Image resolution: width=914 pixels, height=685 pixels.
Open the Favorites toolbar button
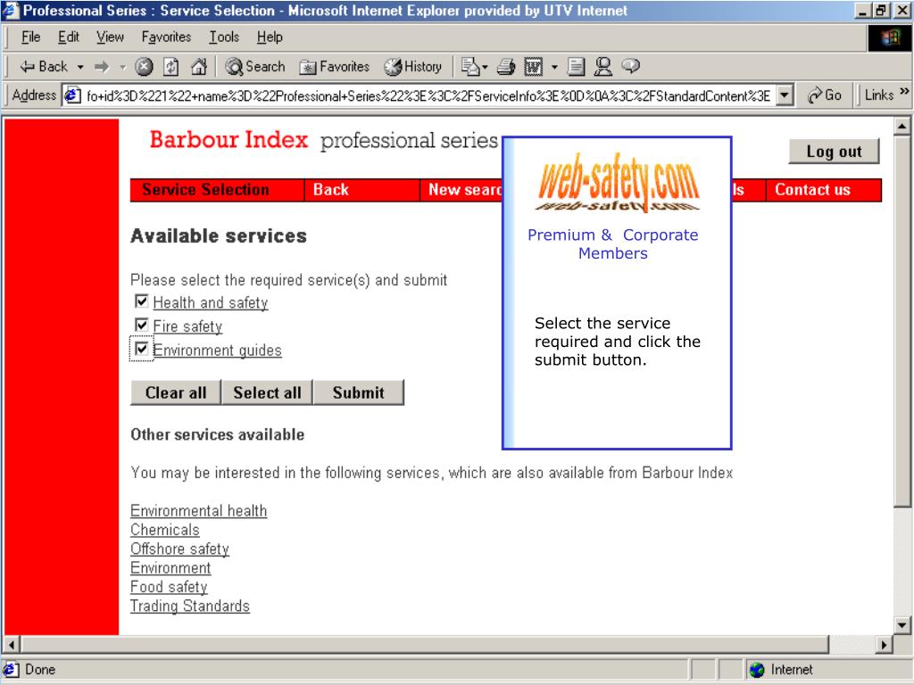[335, 67]
